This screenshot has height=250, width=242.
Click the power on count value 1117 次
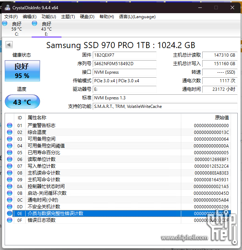click(220, 81)
